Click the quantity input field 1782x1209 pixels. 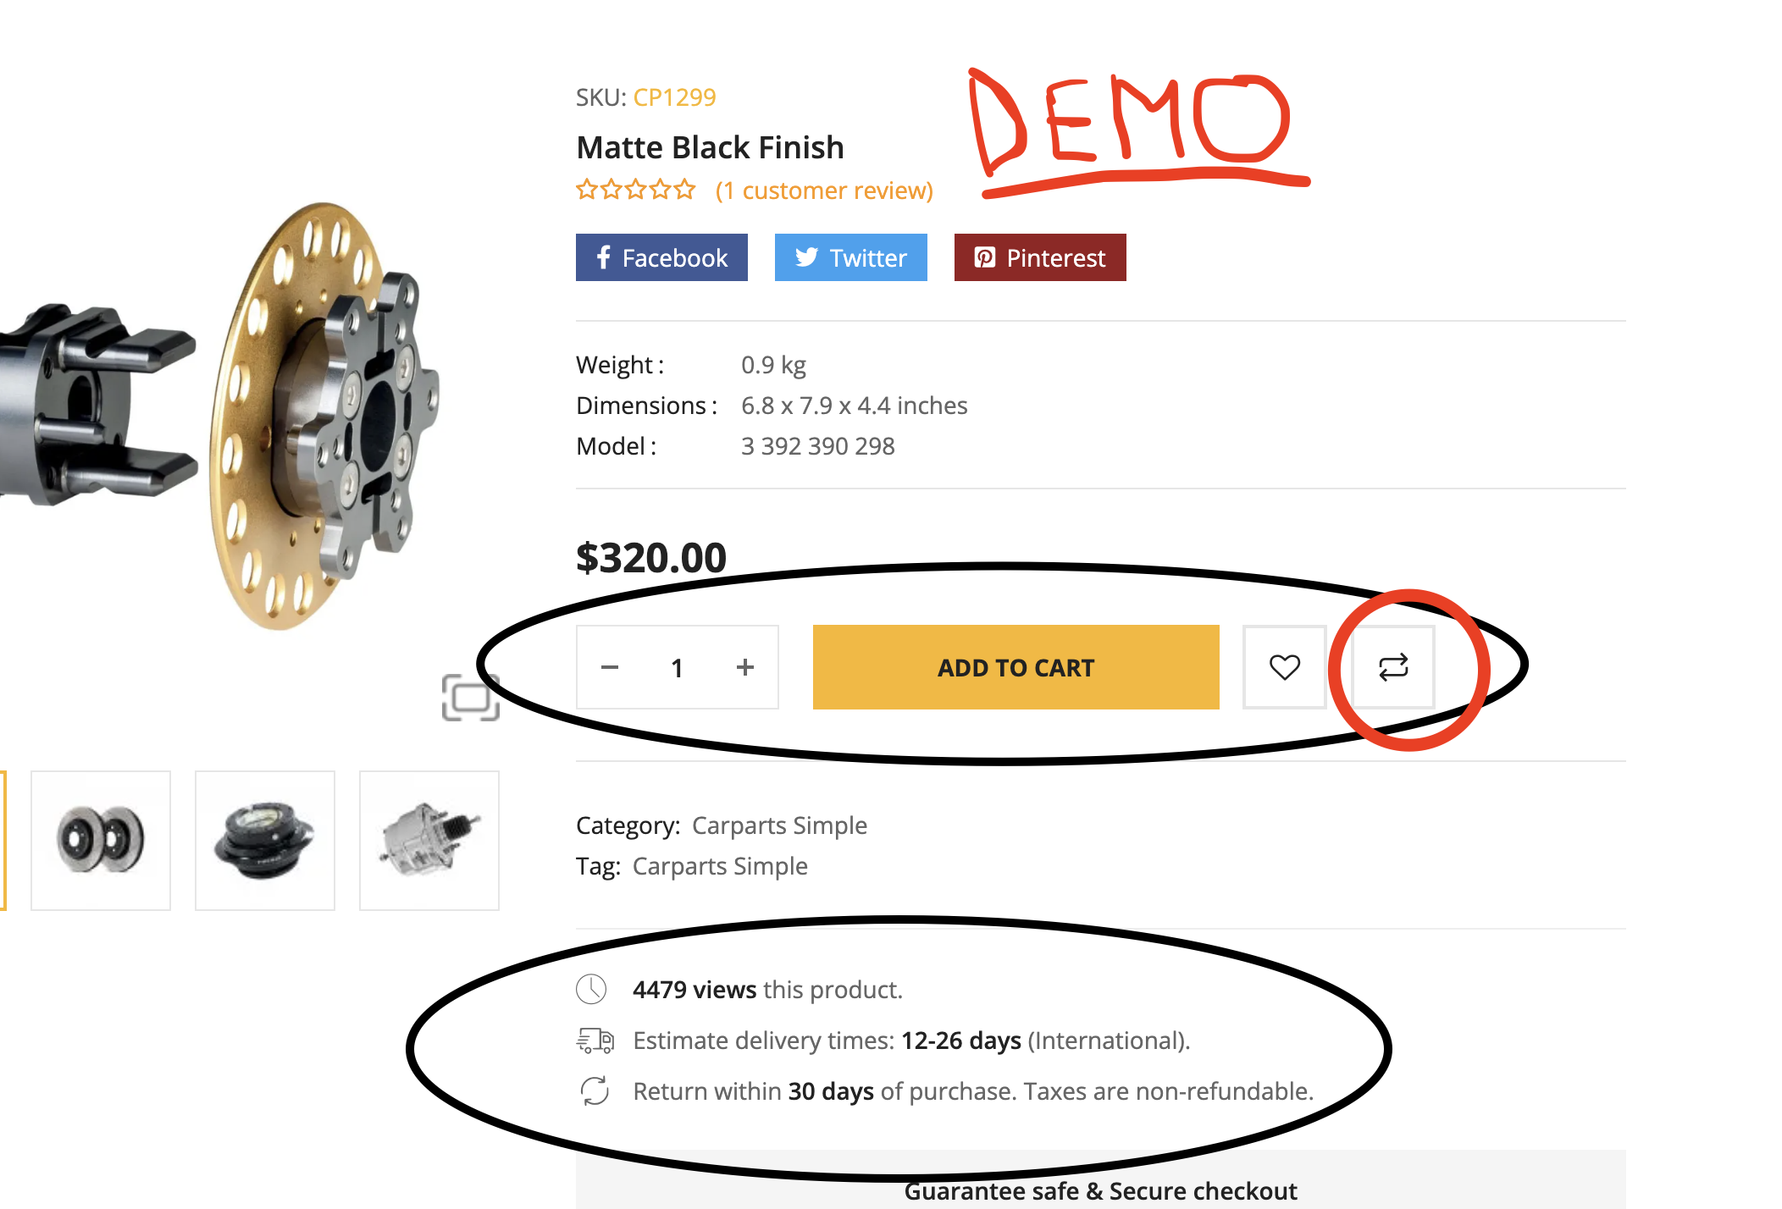(x=678, y=667)
